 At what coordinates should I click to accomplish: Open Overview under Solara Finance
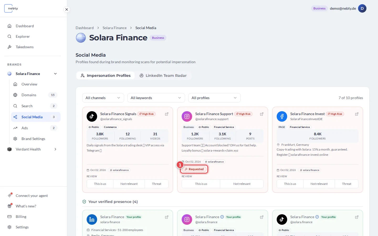coord(36,84)
